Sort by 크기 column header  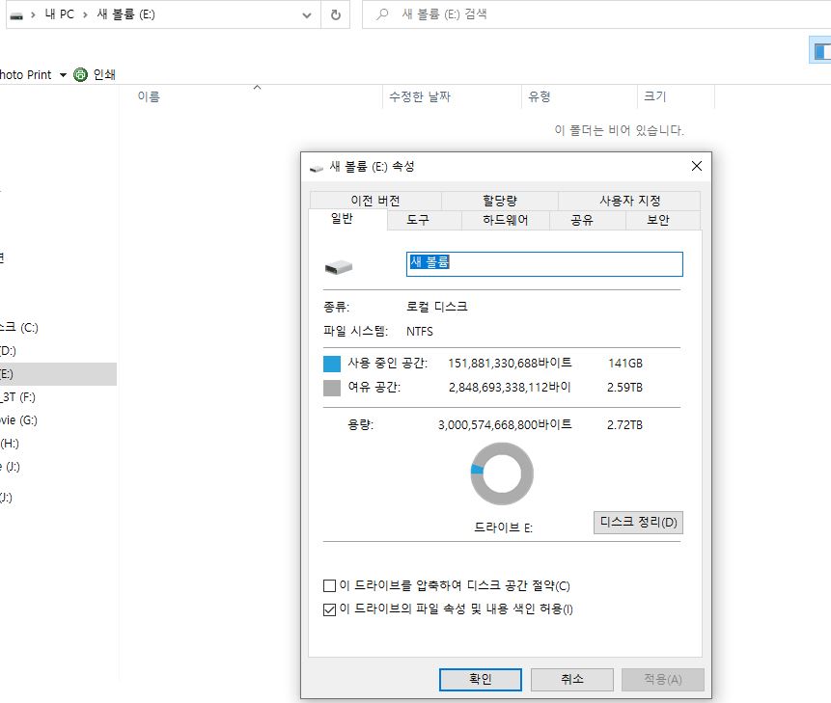pos(654,96)
